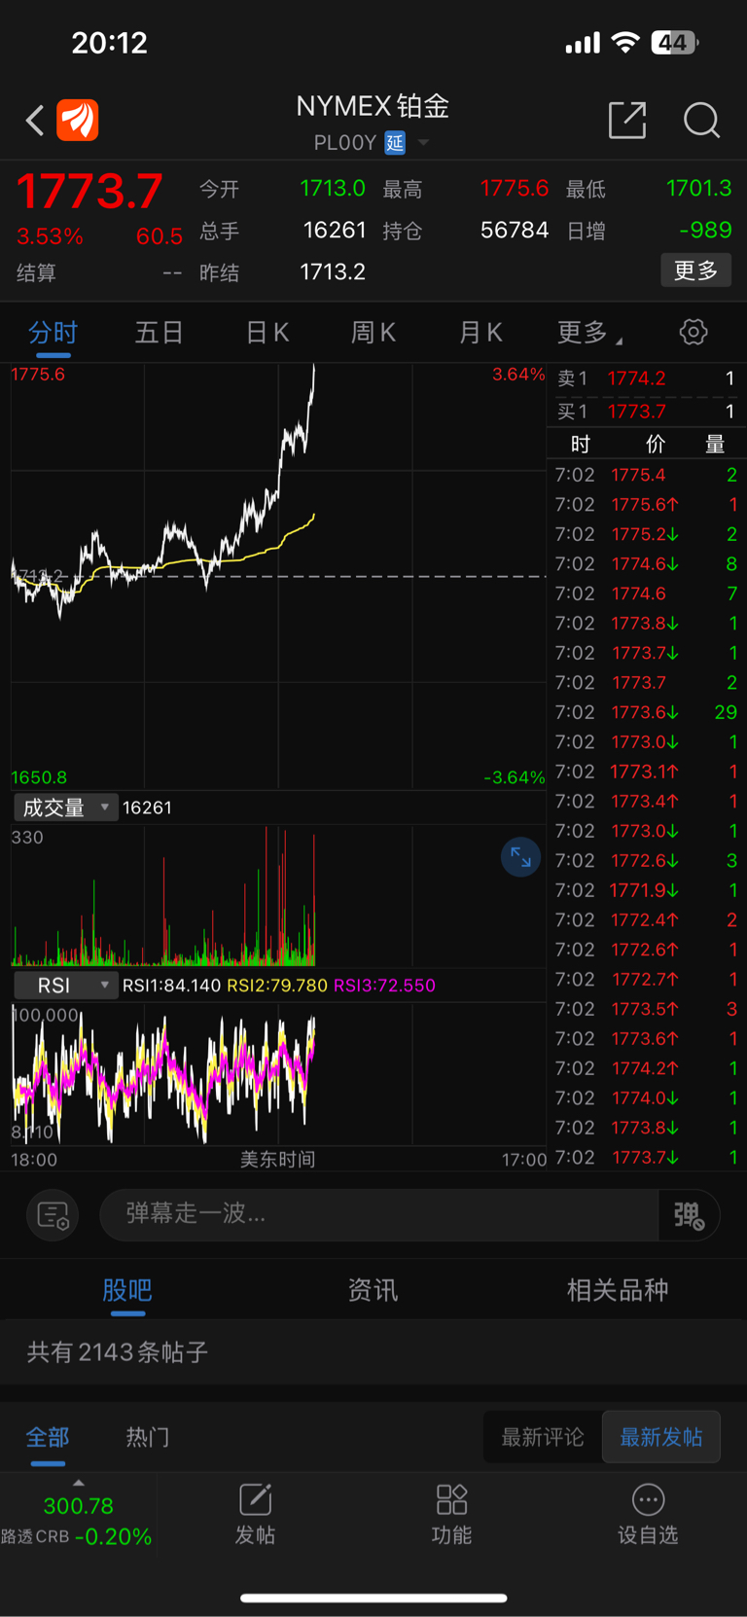Screen dimensions: 747x1617
Task: Select the 分时 tab
Action: point(53,333)
